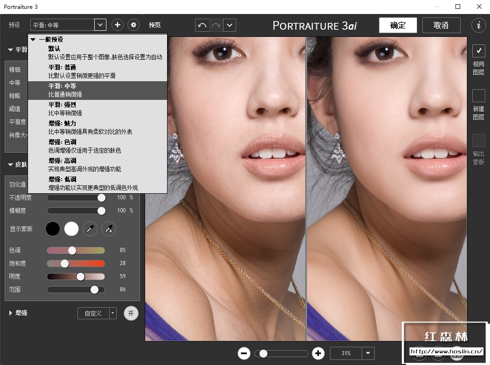Adjust the 饱和度 saturation slider
Viewport: 490px width, 365px height.
[65, 263]
